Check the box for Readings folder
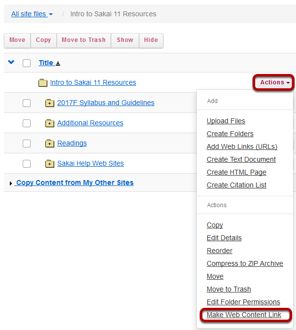The height and width of the screenshot is (330, 296). (x=27, y=144)
